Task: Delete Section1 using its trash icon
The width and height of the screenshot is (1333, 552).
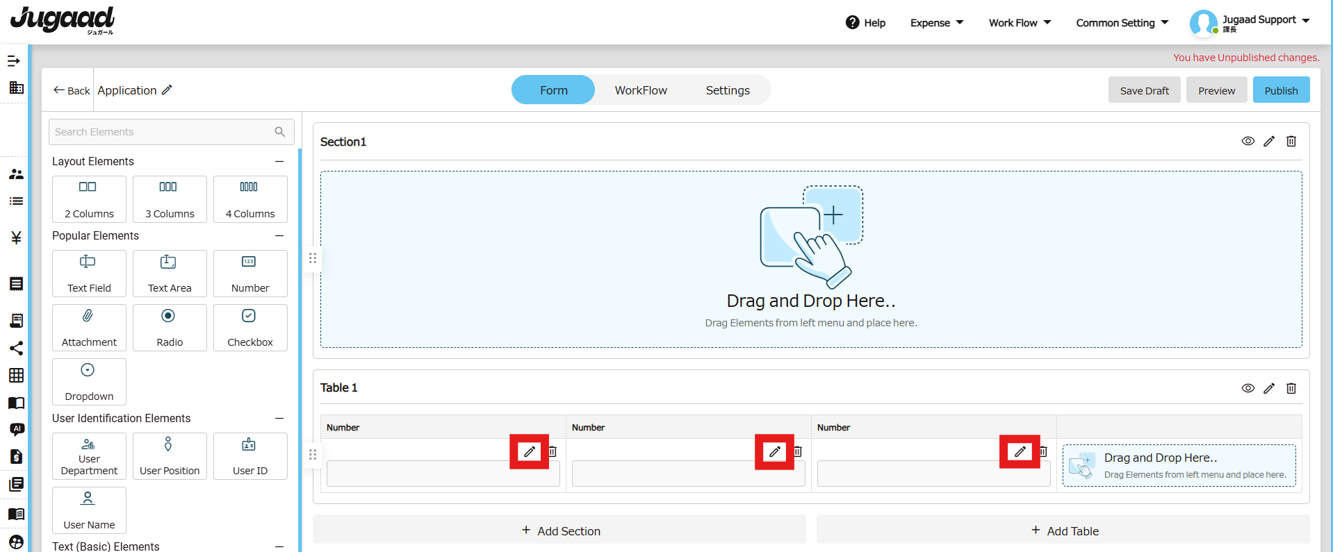Action: tap(1291, 142)
